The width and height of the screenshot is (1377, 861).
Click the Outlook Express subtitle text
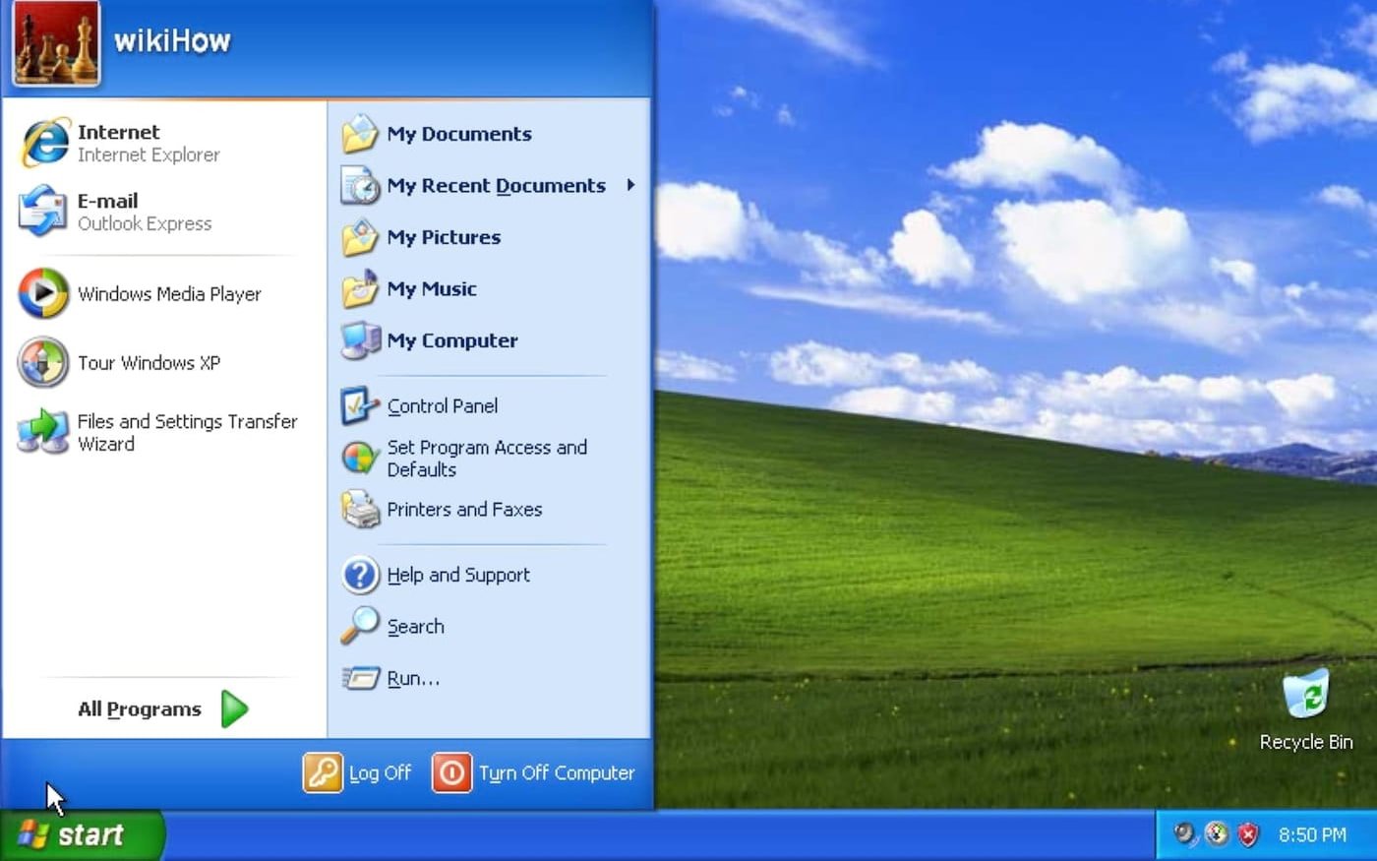point(145,223)
